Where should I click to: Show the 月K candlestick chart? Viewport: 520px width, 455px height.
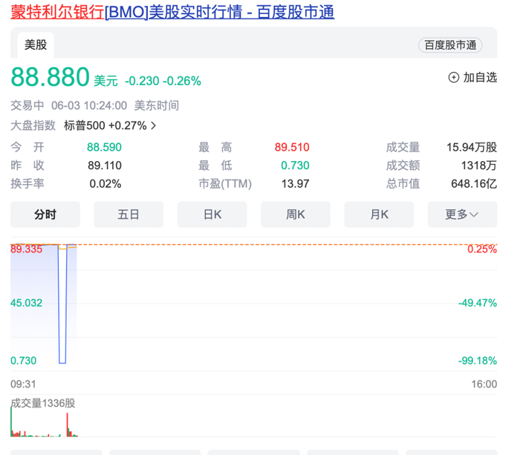click(379, 215)
